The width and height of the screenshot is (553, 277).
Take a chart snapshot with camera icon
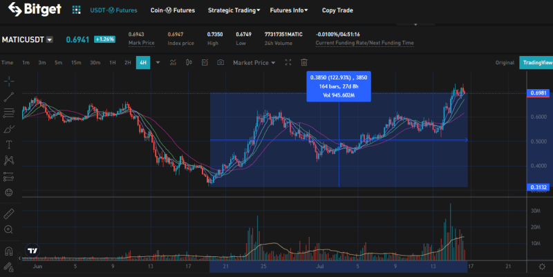pos(221,62)
